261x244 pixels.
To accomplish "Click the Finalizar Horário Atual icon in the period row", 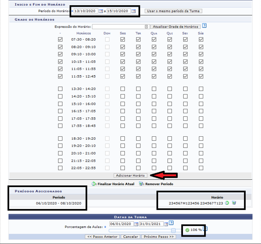I will (227, 203).
